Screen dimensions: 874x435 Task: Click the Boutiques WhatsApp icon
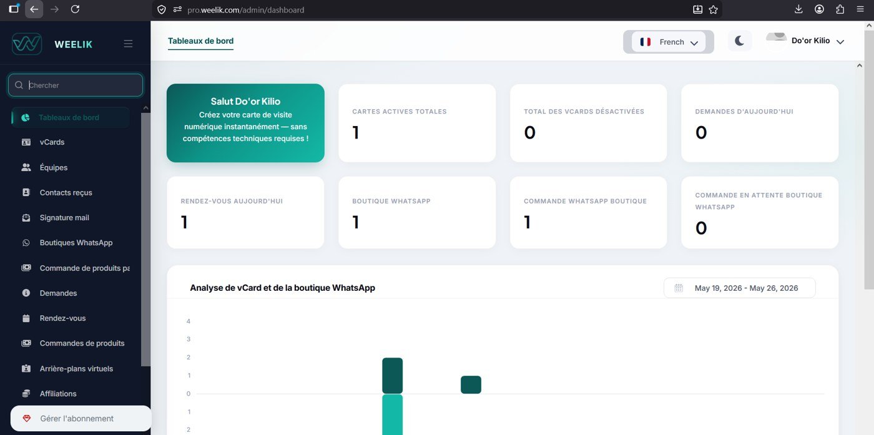click(26, 243)
